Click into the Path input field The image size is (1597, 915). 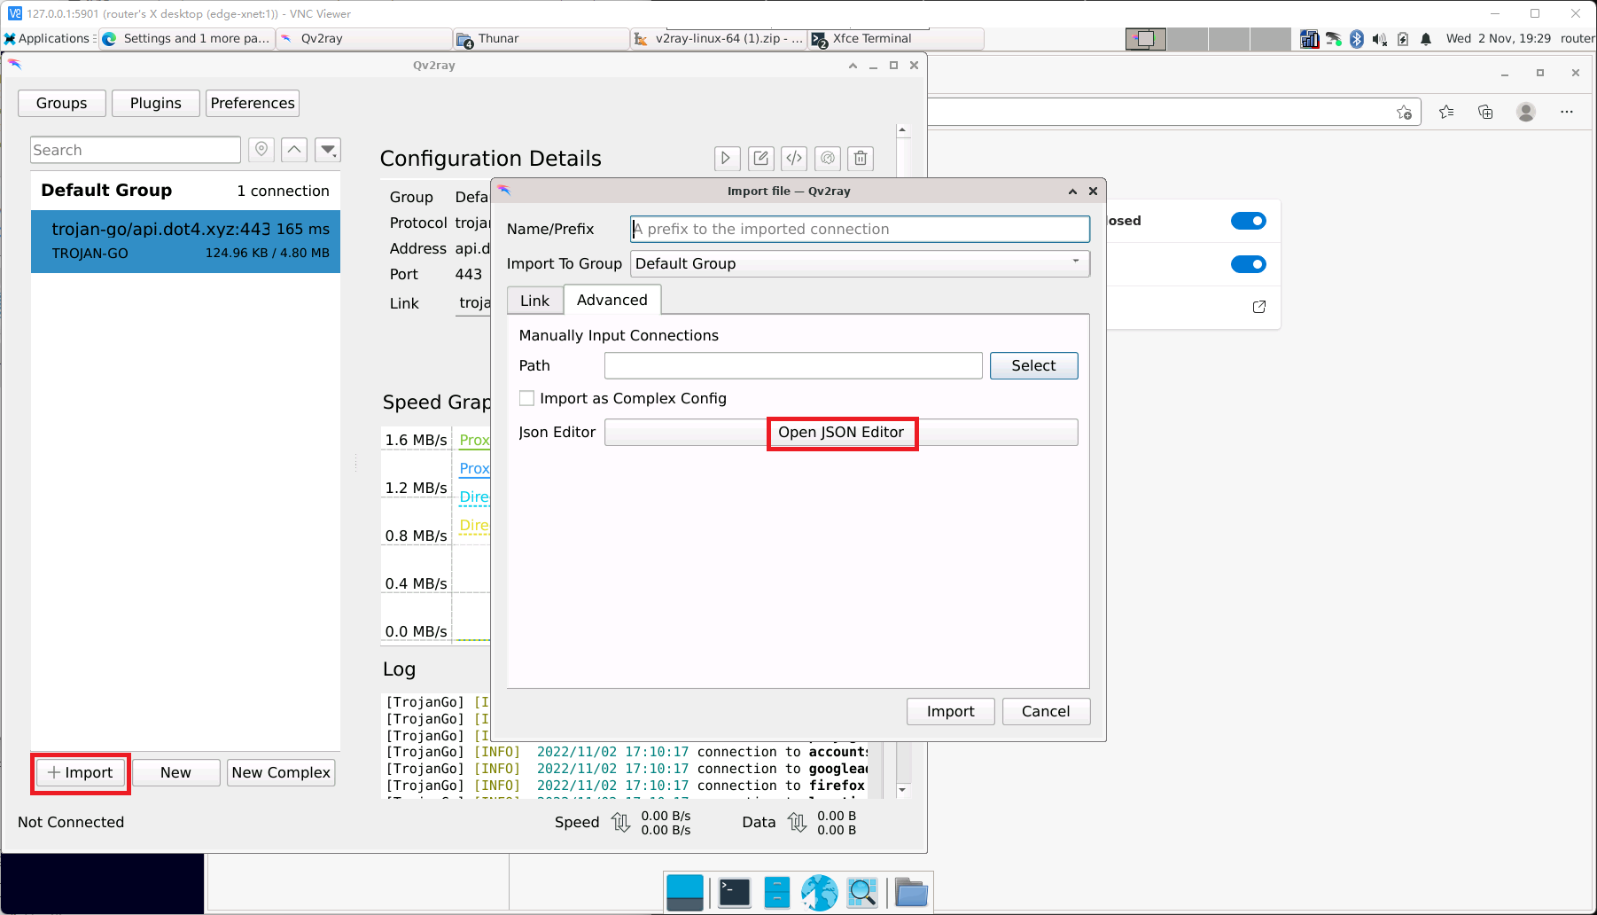click(x=793, y=365)
